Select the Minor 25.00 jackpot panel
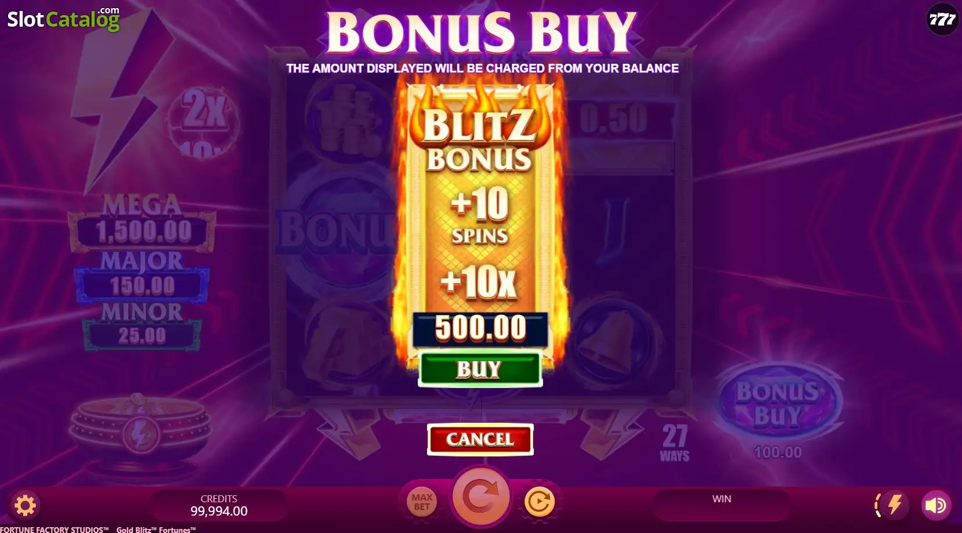The width and height of the screenshot is (962, 533). (x=142, y=326)
